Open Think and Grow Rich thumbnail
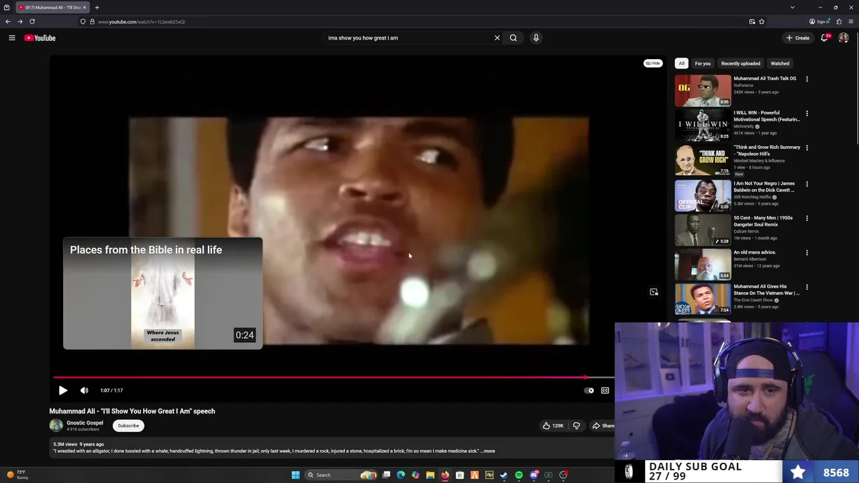Viewport: 859px width, 483px height. point(703,160)
